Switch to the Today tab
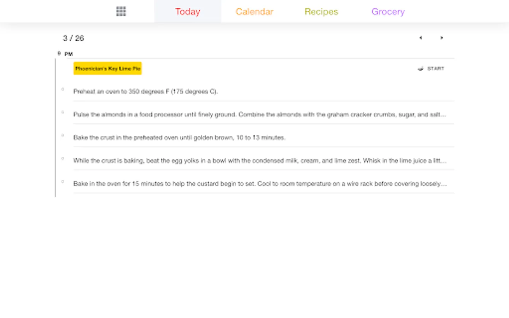Image resolution: width=509 pixels, height=318 pixels. point(188,11)
